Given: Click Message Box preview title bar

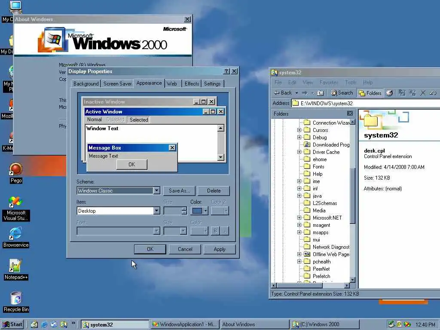Looking at the screenshot, I should coord(132,148).
